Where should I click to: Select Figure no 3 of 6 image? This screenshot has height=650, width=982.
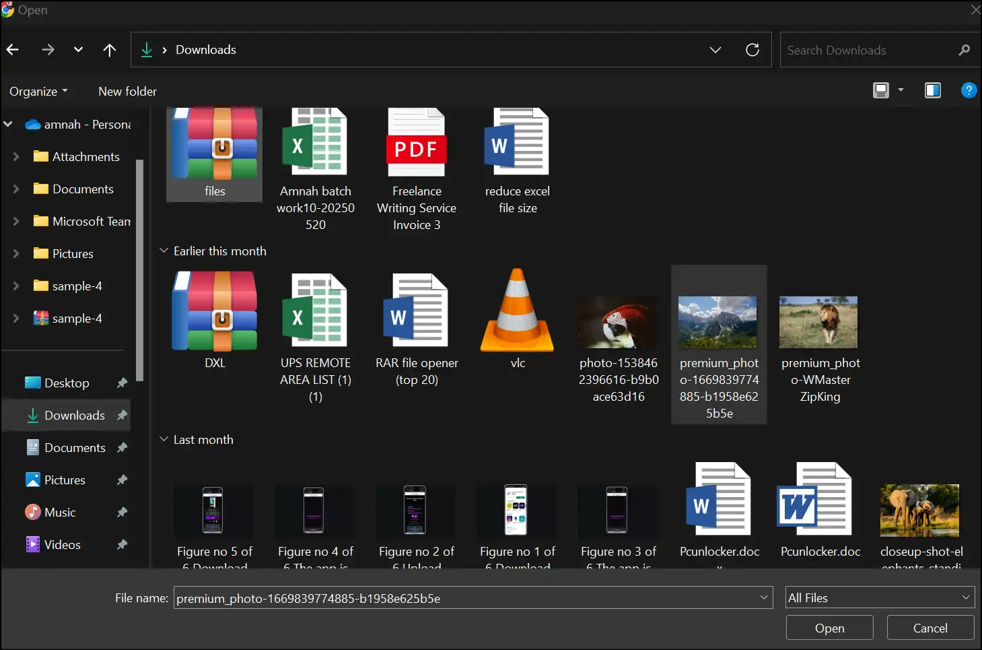(x=619, y=525)
